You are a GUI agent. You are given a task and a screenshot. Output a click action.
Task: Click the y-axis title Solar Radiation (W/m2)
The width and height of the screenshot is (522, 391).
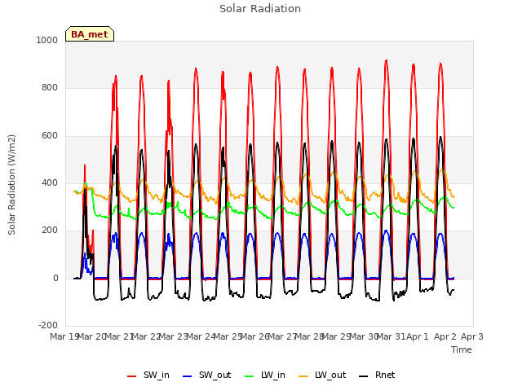(11, 185)
